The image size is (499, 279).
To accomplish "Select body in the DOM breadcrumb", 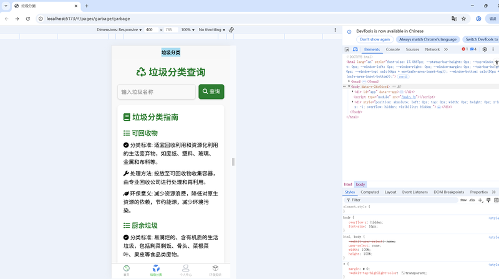I will tap(361, 184).
